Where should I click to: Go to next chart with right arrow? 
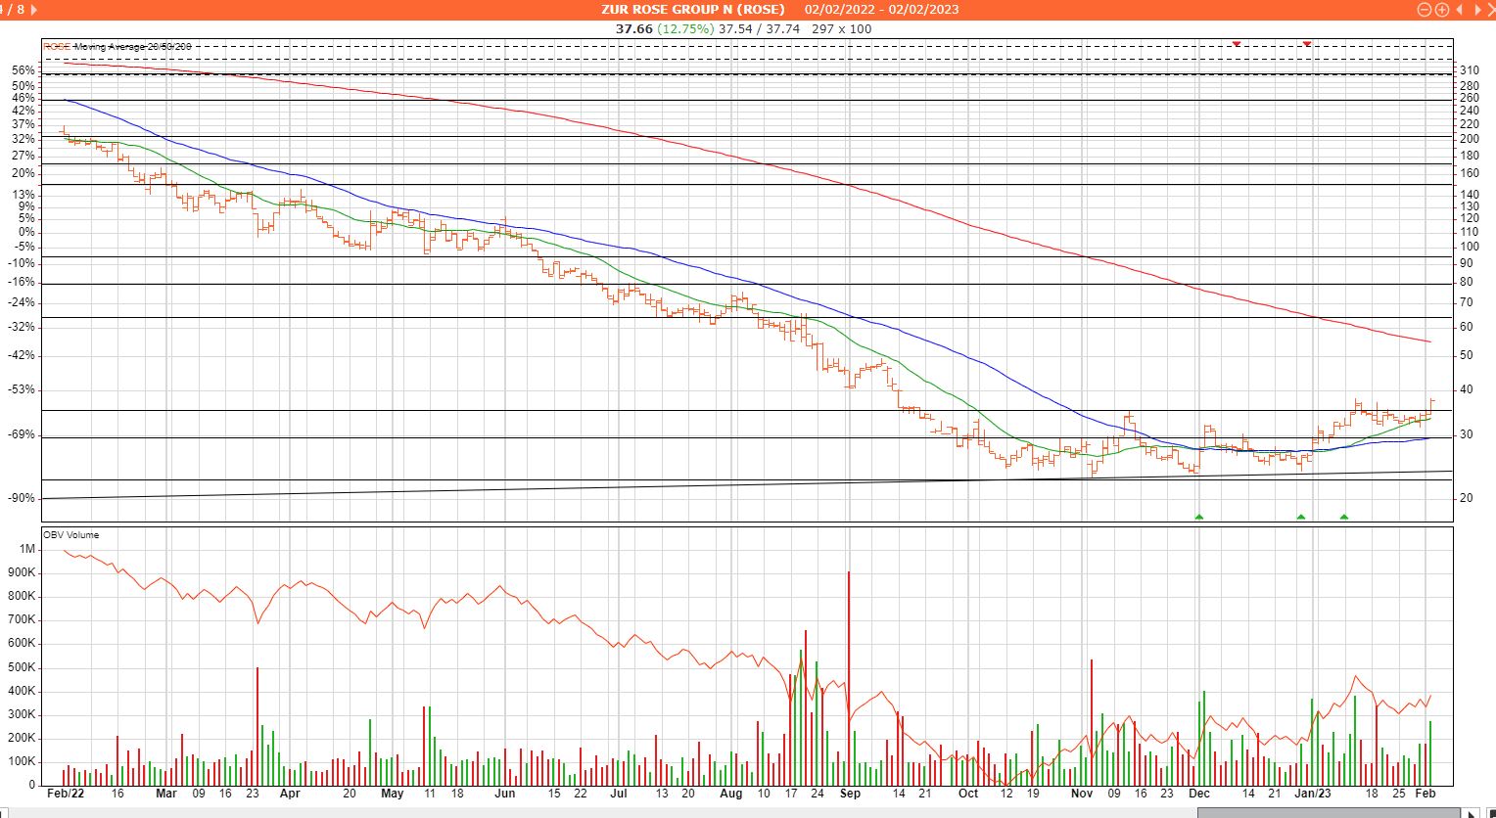[x=1478, y=10]
